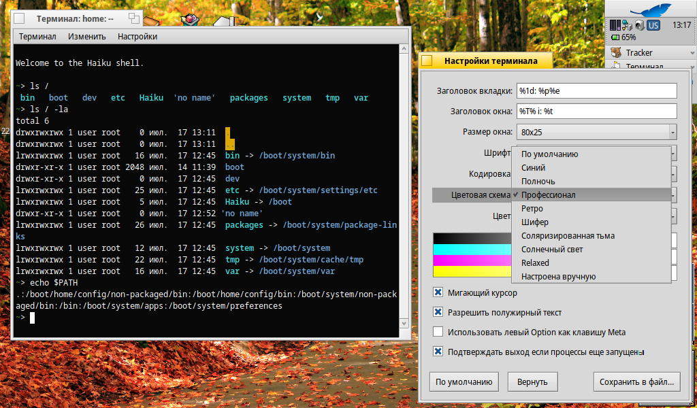Click the battery status icon
This screenshot has height=408, width=697.
615,37
